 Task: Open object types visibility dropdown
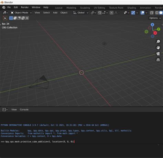(x=127, y=13)
